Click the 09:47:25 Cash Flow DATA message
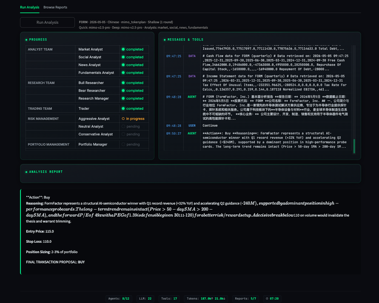Screen dimensions: 379x303 [258, 63]
